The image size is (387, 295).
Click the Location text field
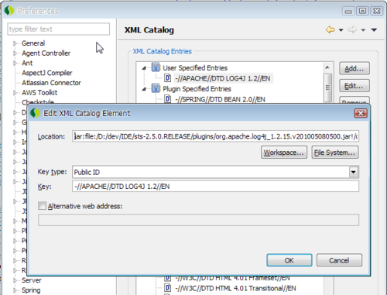[215, 136]
